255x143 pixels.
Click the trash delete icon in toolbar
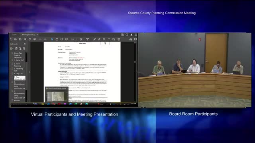click(119, 39)
